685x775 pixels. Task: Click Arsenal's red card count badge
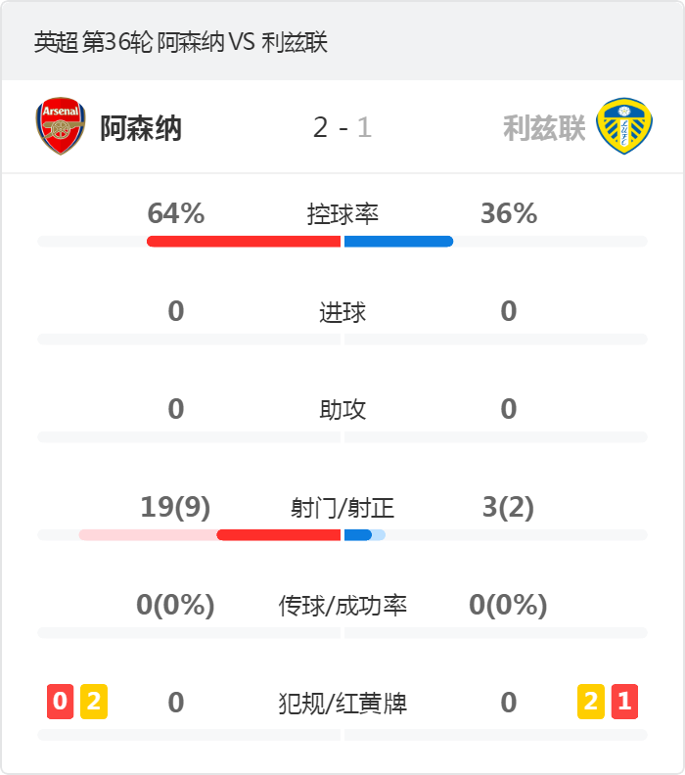click(60, 702)
